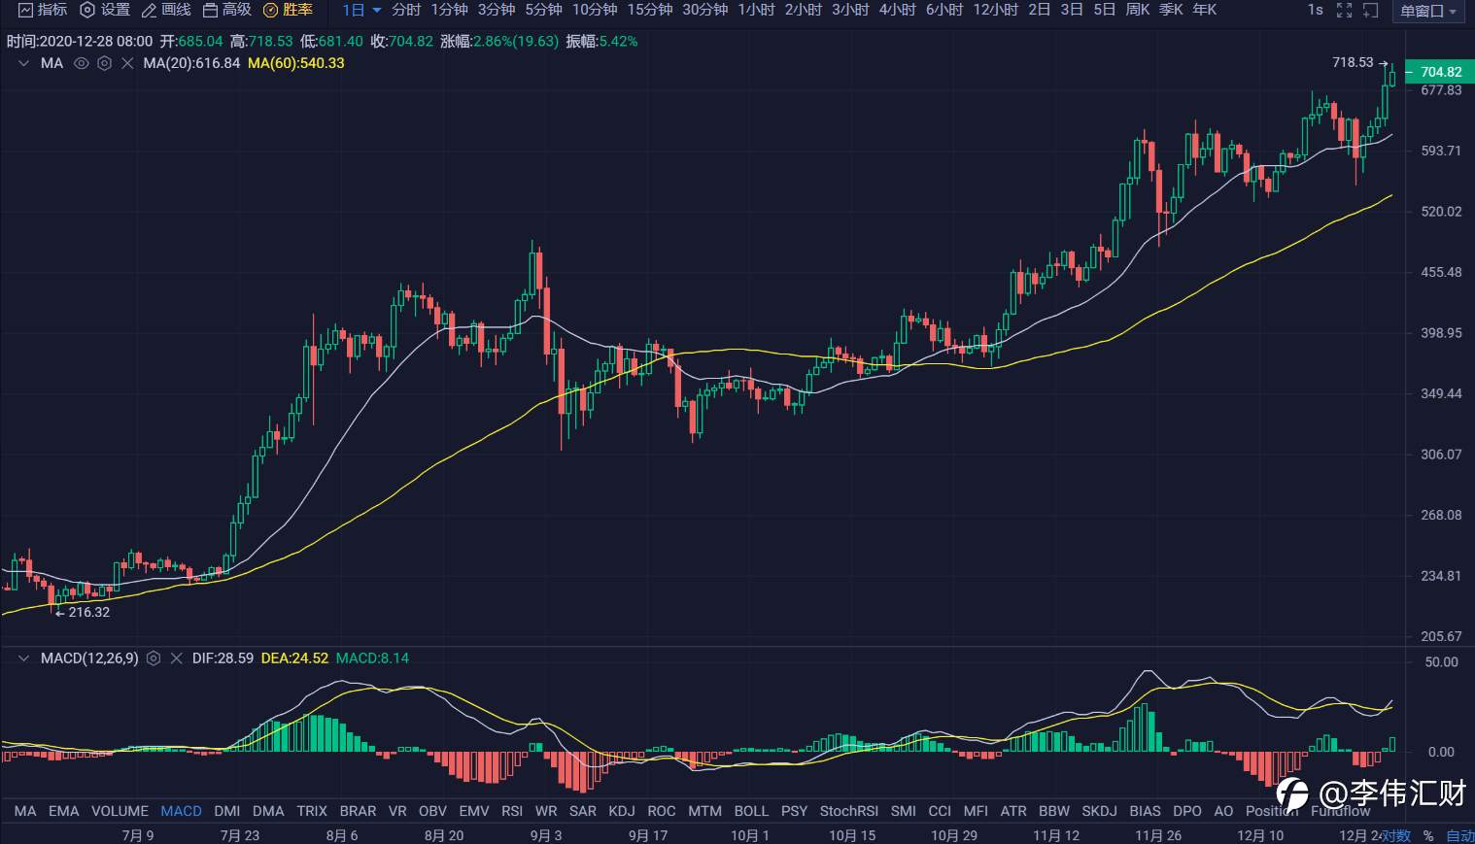Screen dimensions: 1475x844
Task: Click the DEA:24.52 legend value
Action: coord(295,658)
